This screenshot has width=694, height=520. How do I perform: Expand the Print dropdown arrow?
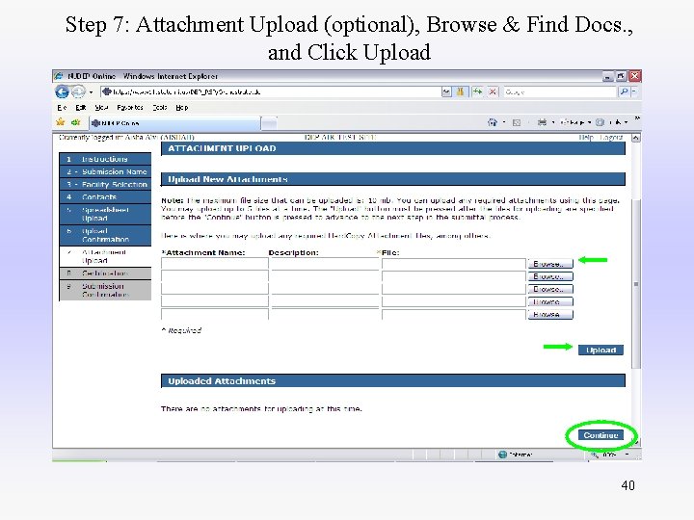(x=553, y=122)
